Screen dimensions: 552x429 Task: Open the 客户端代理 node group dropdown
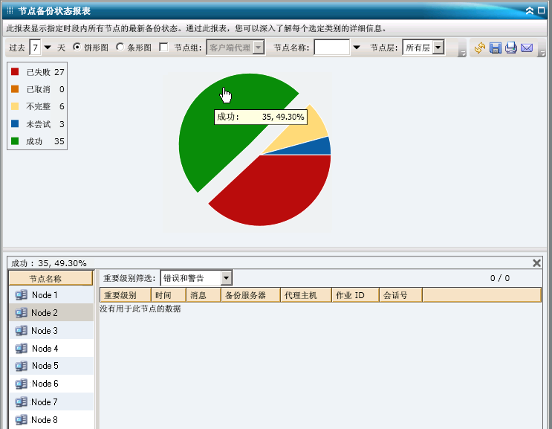pos(259,47)
